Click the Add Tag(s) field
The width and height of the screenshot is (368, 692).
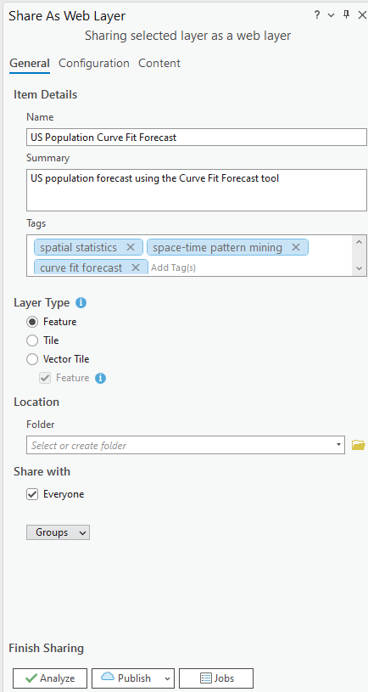click(x=174, y=267)
